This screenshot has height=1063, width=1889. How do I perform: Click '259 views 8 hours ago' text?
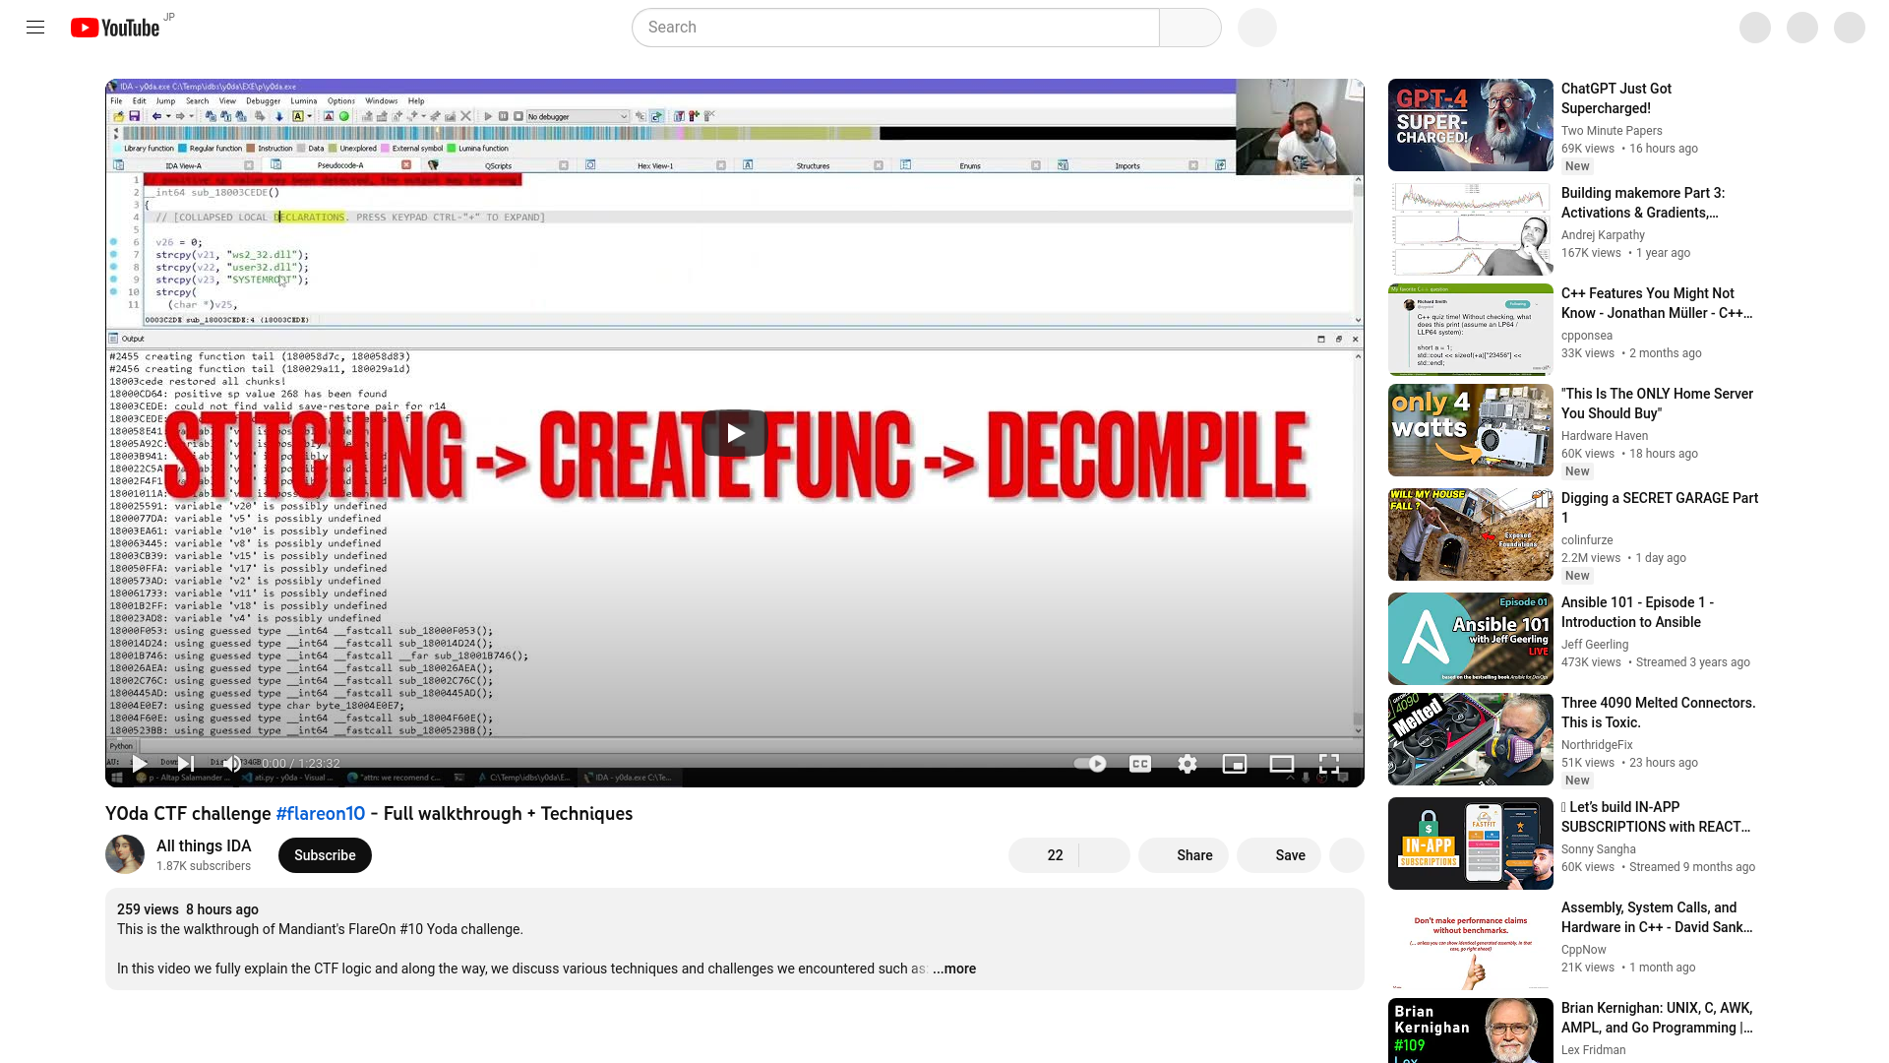tap(188, 909)
